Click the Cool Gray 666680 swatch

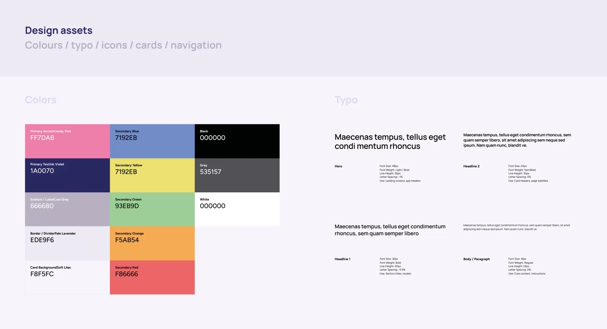67,209
